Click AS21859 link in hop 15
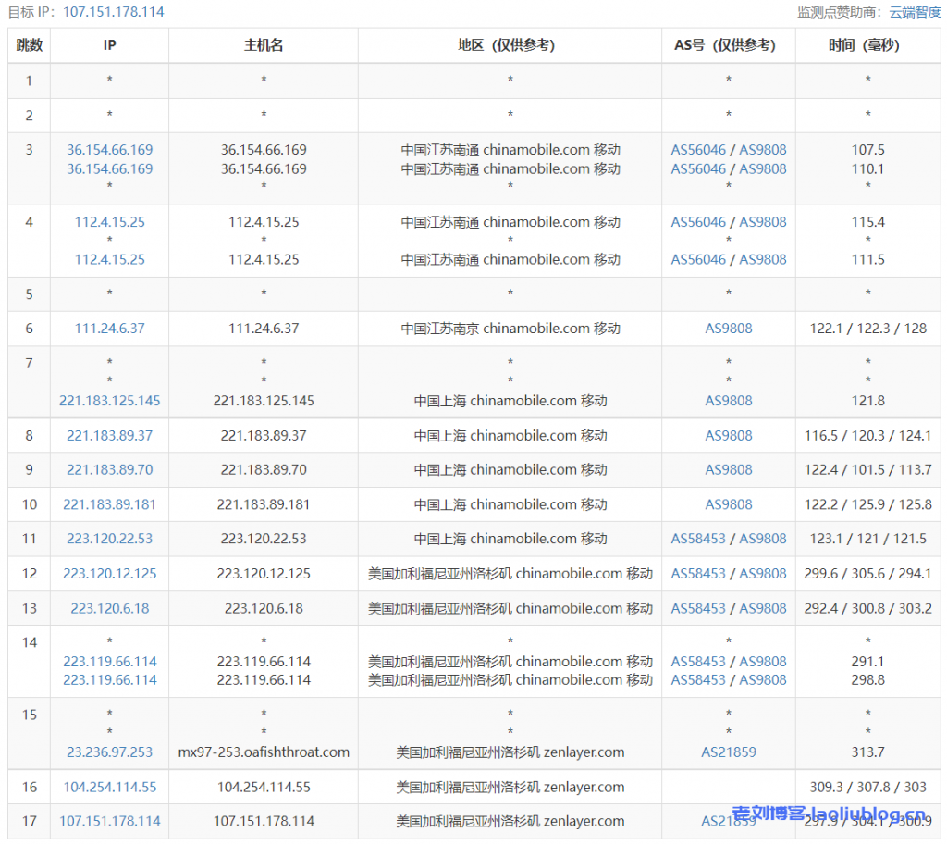 728,752
